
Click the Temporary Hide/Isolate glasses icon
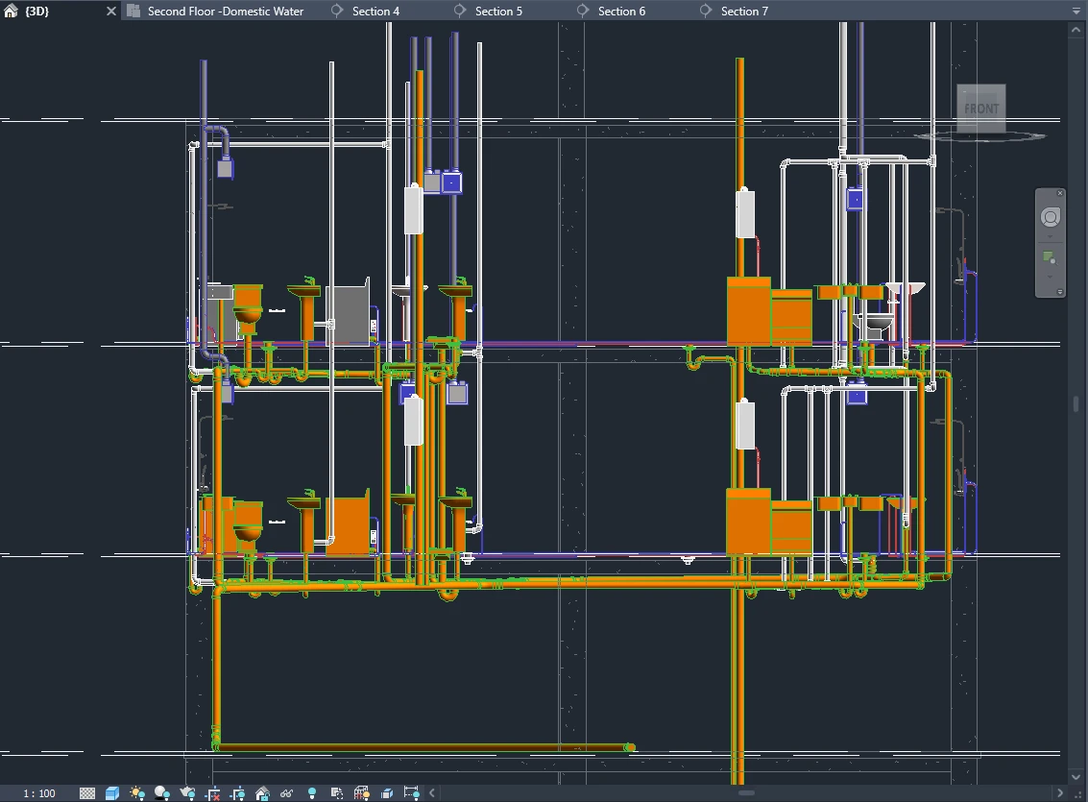287,793
